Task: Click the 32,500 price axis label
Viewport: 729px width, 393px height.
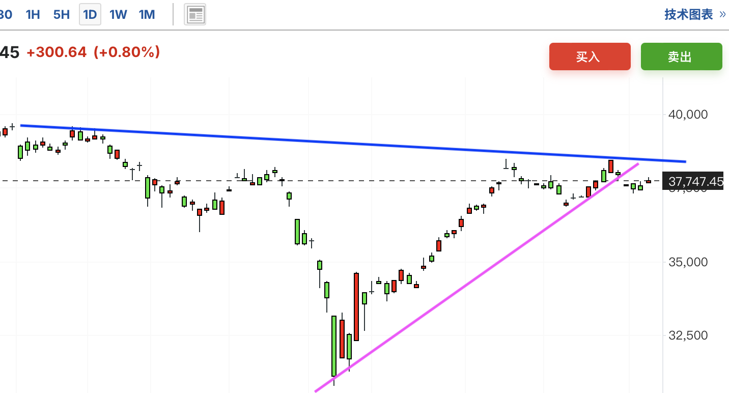Action: pos(688,335)
